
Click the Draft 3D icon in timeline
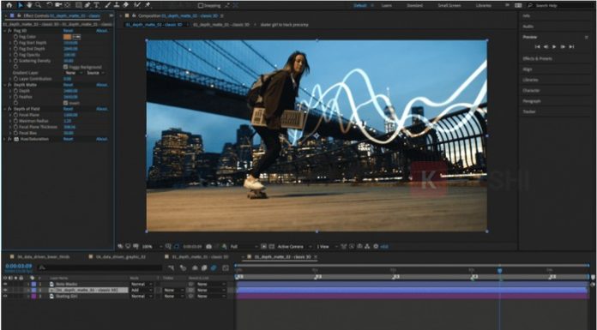183,268
